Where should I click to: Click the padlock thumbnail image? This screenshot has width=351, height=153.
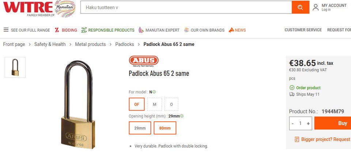click(15, 67)
